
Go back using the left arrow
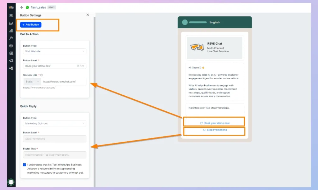click(22, 7)
